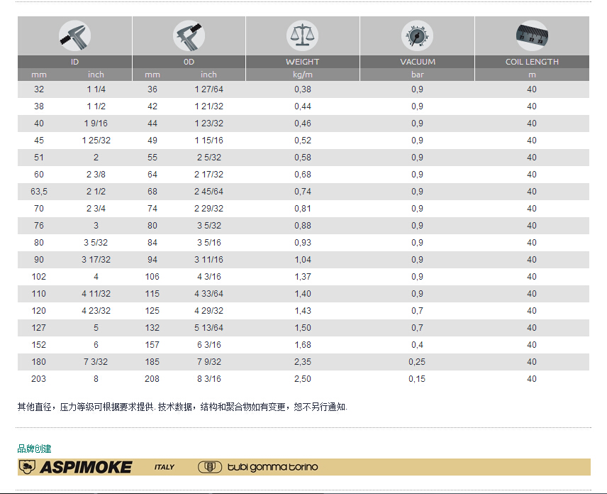Click the 2,50 kg/m weight value
The image size is (607, 494).
[x=303, y=379]
